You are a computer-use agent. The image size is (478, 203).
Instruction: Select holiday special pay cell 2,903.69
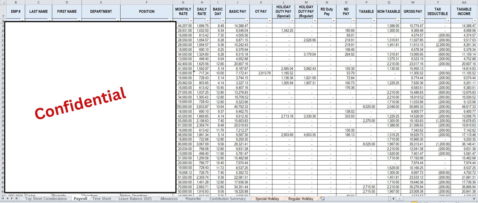point(283,135)
